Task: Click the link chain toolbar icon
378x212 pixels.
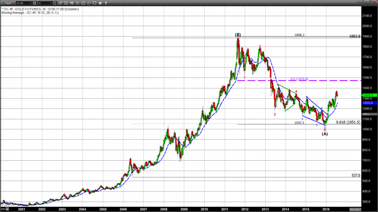Action: coord(89,3)
